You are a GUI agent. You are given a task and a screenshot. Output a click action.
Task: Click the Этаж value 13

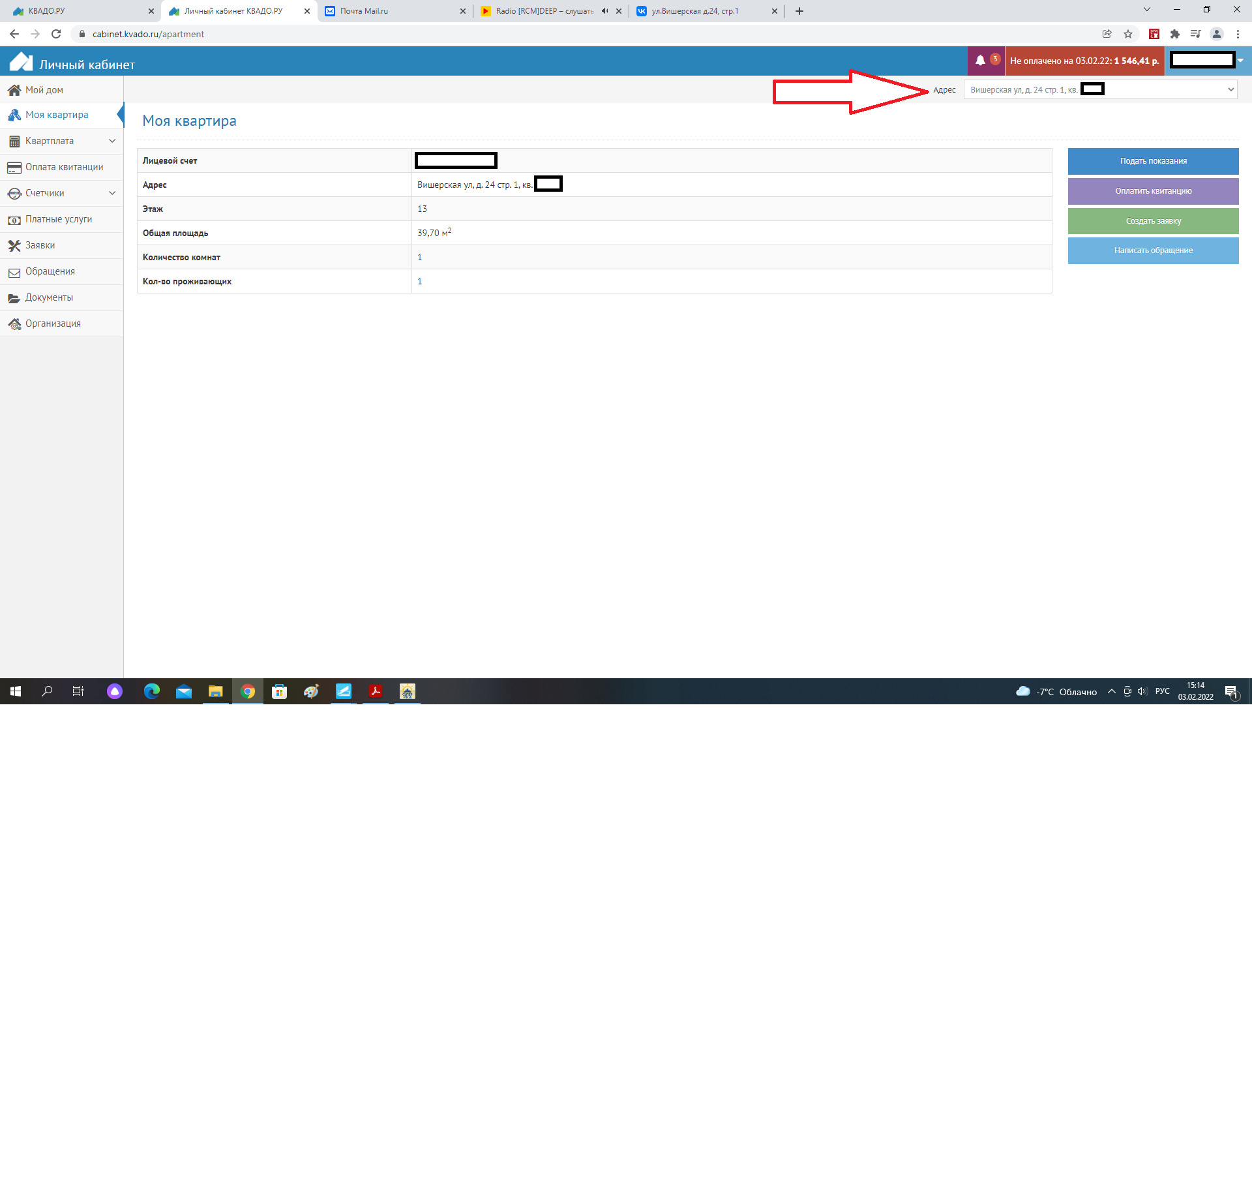(422, 209)
